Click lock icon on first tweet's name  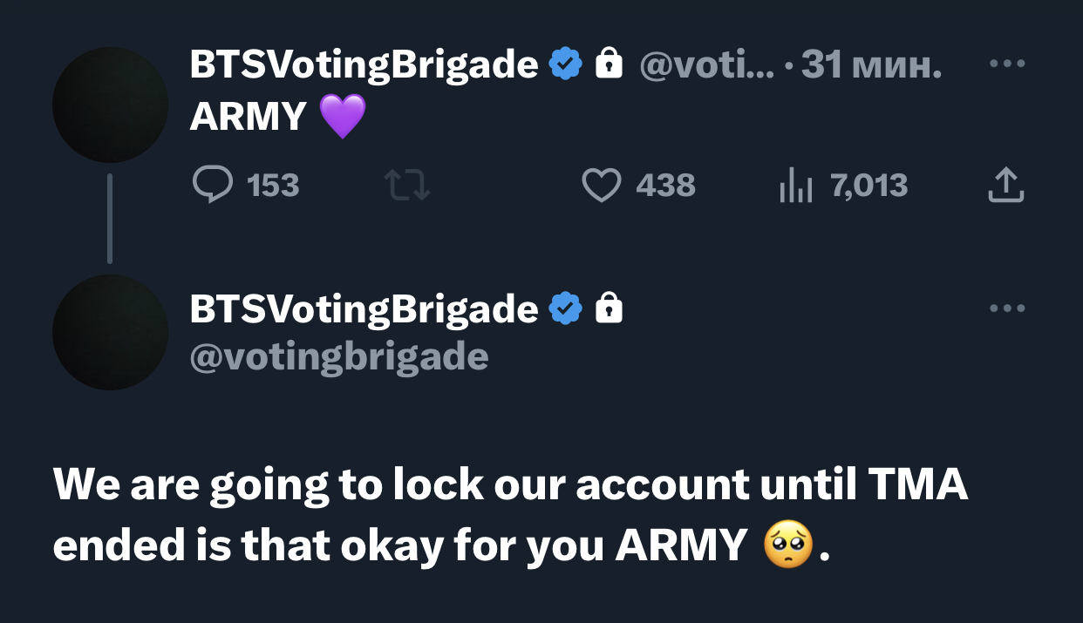(x=609, y=64)
